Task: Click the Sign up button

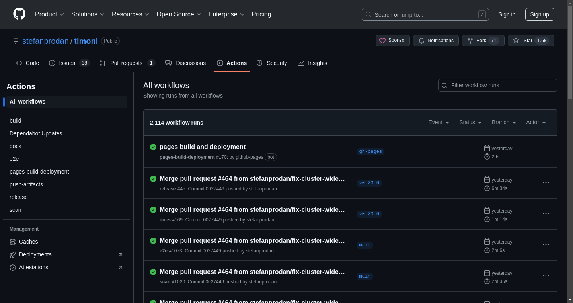Action: pos(540,14)
